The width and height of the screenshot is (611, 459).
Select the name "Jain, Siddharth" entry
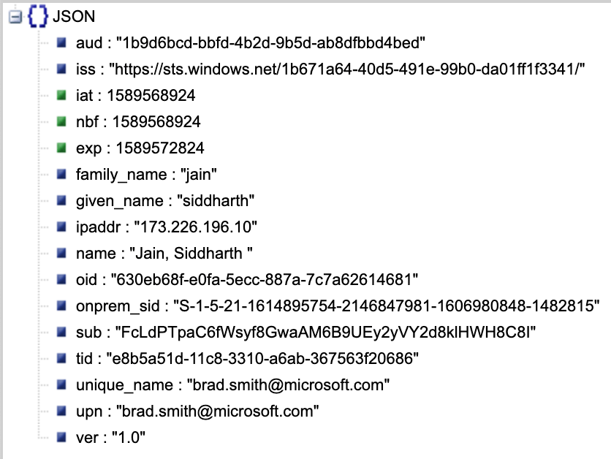coord(164,254)
